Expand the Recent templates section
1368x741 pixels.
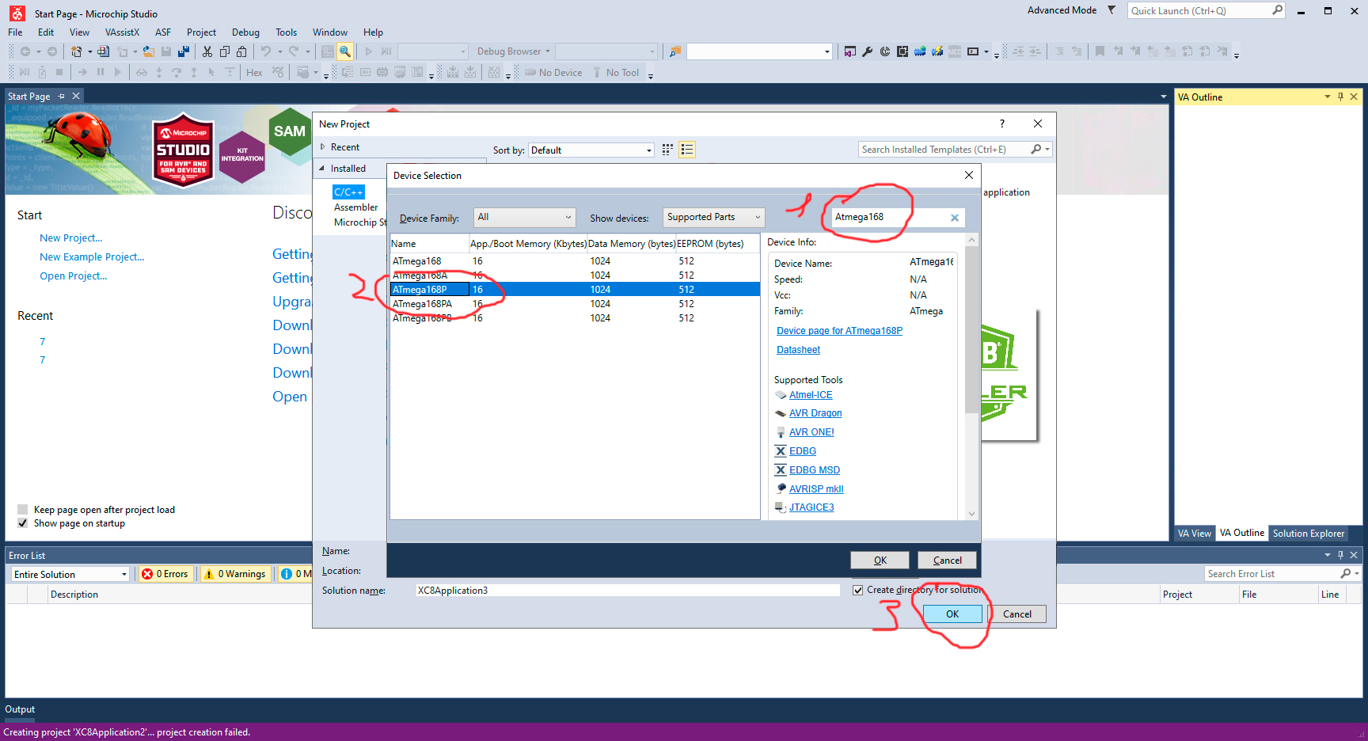pyautogui.click(x=323, y=147)
